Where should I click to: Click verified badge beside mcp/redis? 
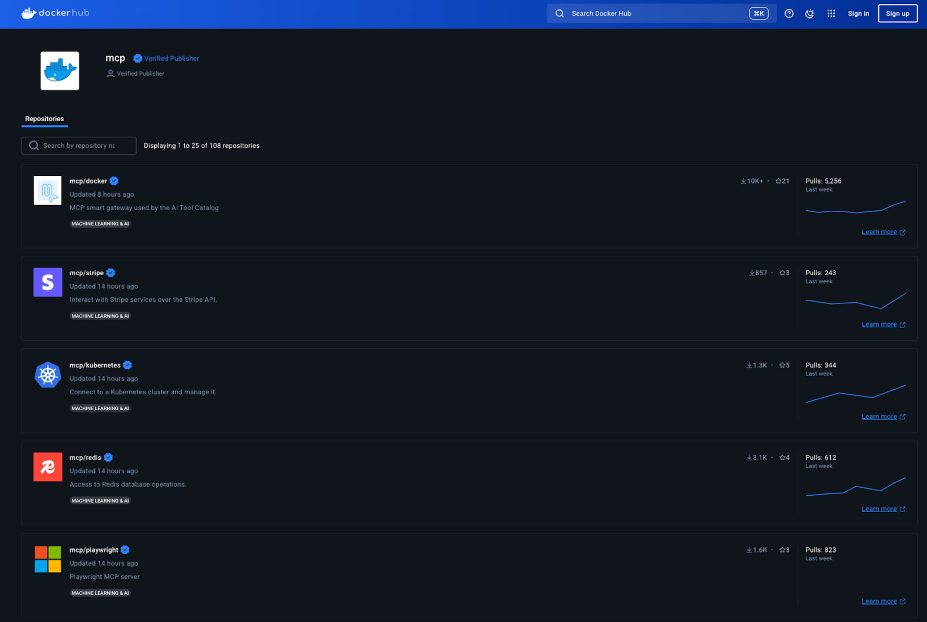pos(108,457)
